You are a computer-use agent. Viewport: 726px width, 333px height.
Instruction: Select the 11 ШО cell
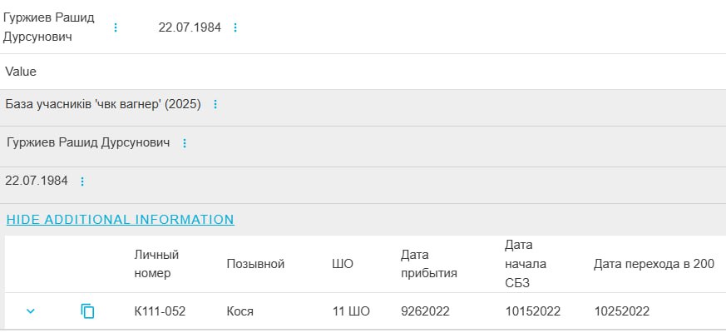[351, 311]
